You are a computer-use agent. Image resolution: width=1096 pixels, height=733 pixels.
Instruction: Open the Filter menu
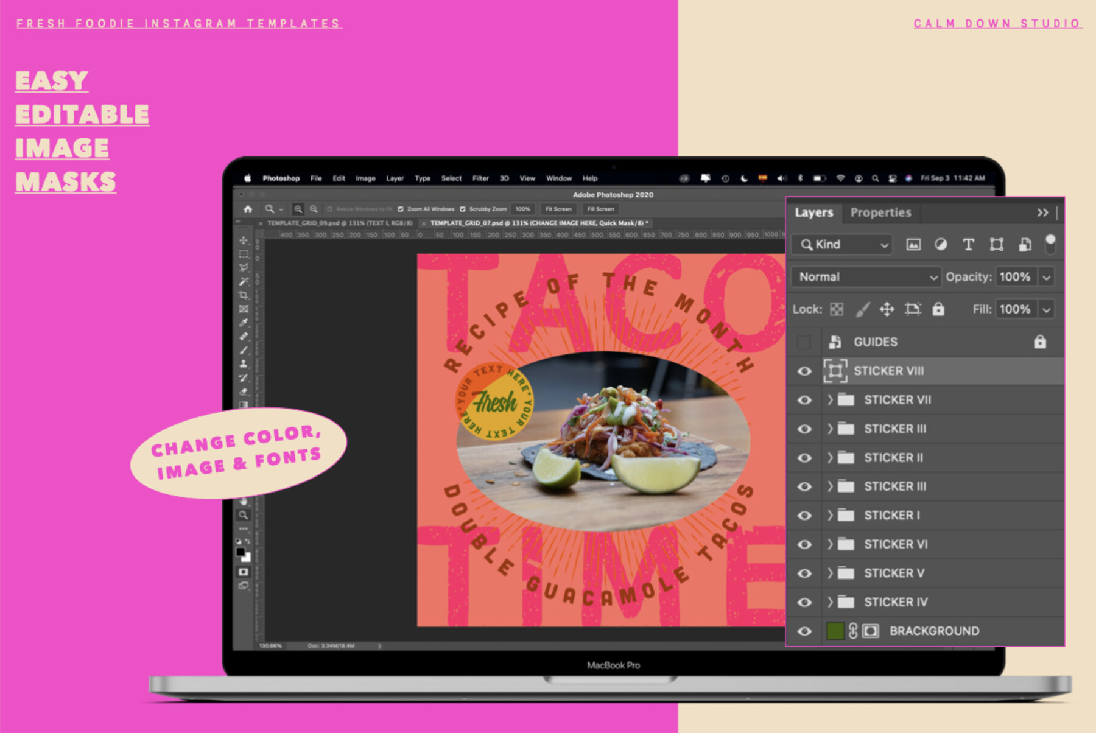click(x=480, y=178)
